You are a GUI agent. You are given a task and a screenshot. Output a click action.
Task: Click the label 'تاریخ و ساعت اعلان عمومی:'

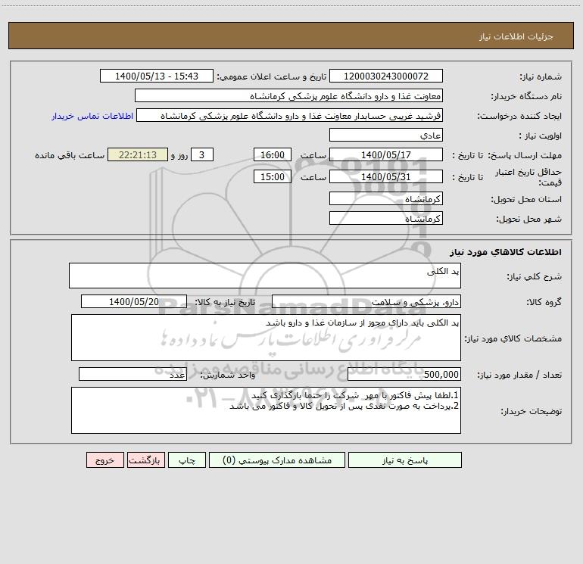coord(272,76)
